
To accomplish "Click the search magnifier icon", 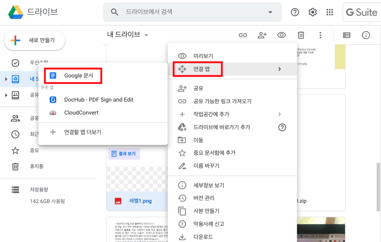I will 114,12.
